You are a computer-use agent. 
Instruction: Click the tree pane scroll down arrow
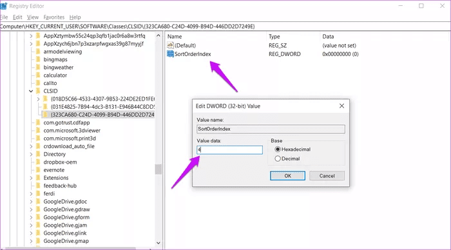(158, 243)
